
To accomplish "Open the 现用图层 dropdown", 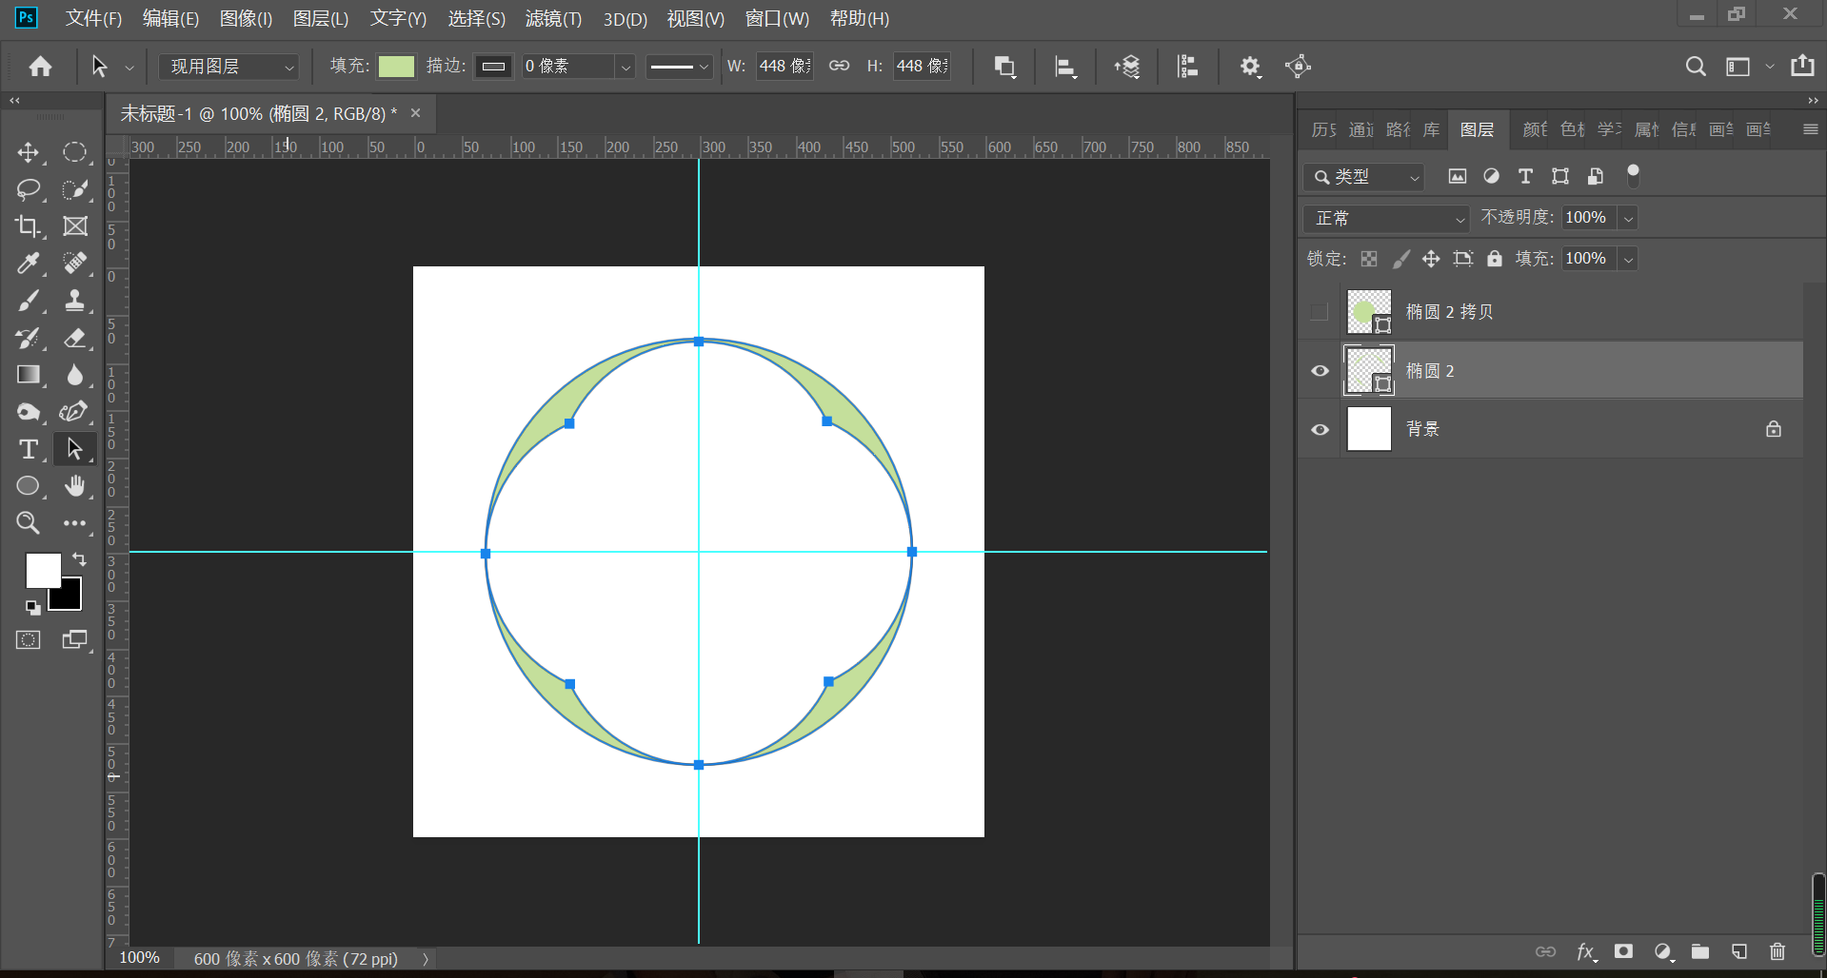I will click(x=228, y=67).
